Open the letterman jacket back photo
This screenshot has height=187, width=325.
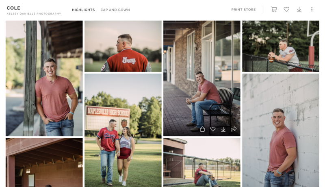123,46
